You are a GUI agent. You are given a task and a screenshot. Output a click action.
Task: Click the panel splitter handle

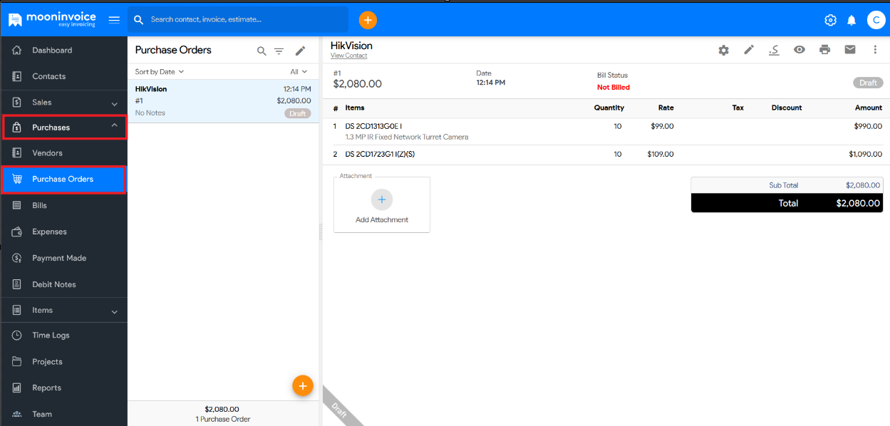coord(321,232)
